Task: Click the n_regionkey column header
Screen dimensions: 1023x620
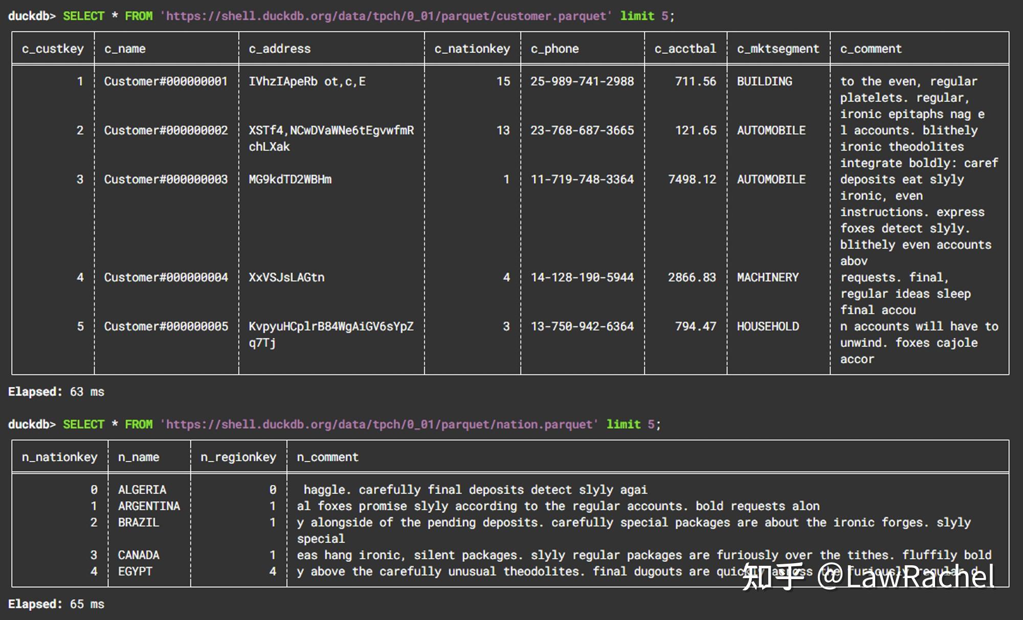Action: pyautogui.click(x=238, y=457)
